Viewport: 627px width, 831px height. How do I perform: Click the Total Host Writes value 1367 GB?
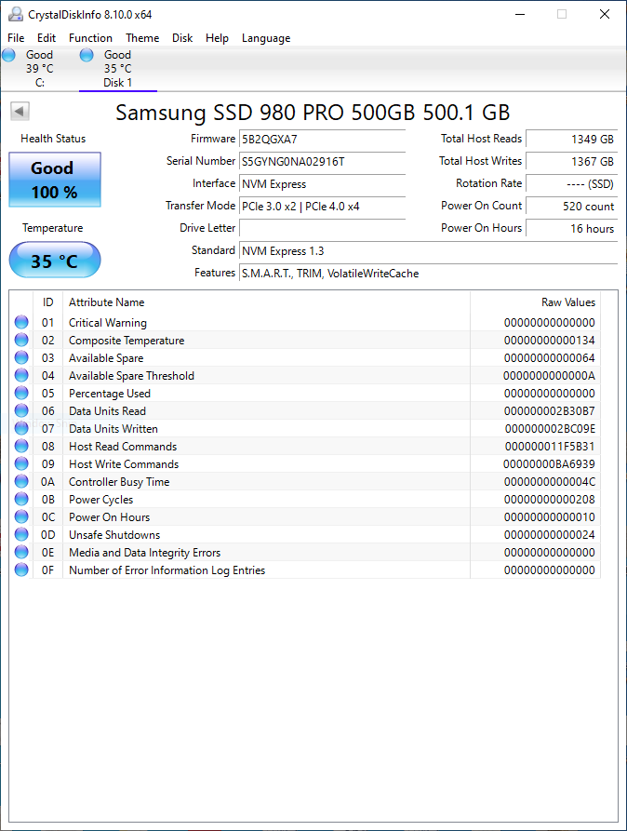click(571, 162)
